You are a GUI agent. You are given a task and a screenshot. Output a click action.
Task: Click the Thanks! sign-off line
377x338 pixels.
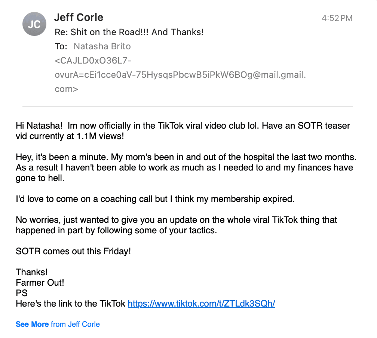32,272
